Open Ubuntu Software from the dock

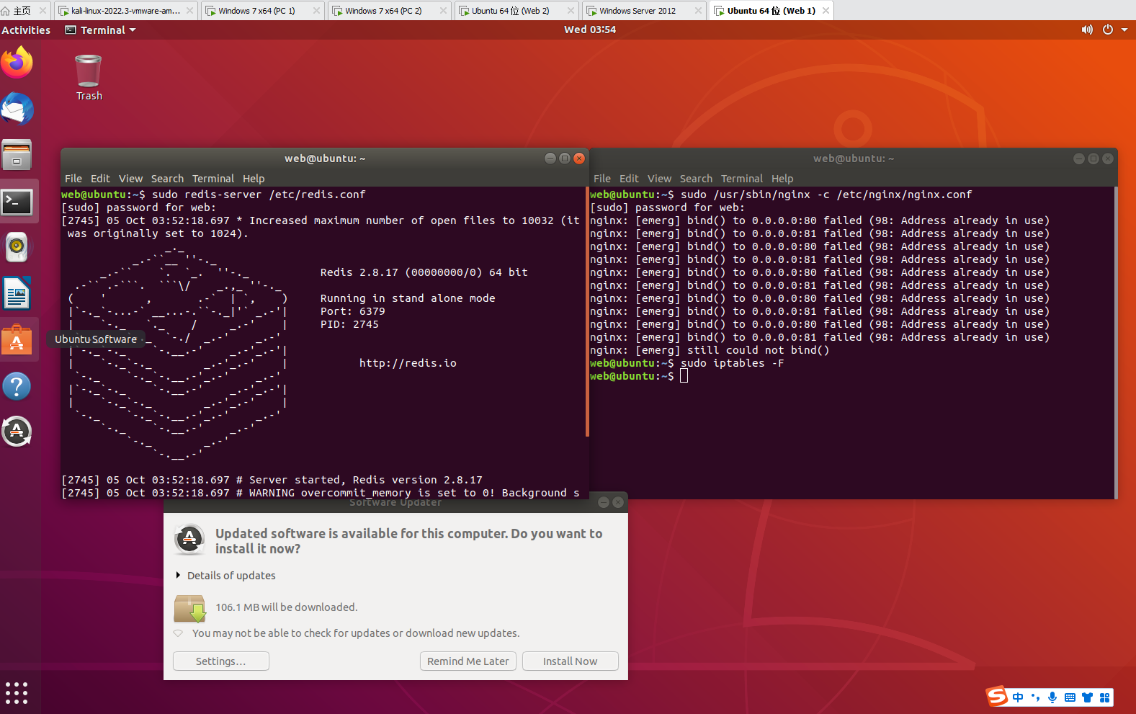click(x=17, y=339)
